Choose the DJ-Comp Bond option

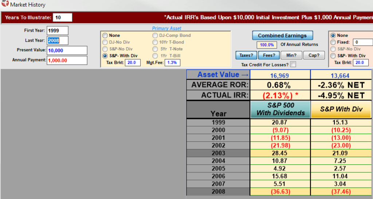click(x=155, y=35)
